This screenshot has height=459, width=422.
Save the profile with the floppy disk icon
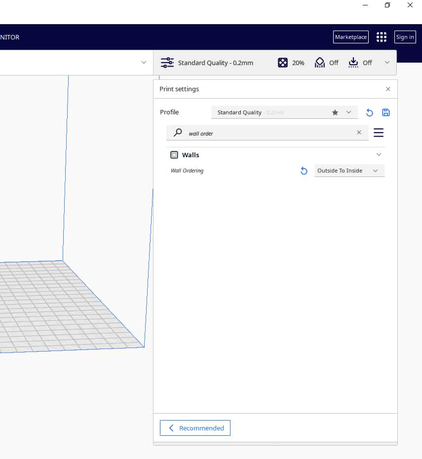(386, 112)
